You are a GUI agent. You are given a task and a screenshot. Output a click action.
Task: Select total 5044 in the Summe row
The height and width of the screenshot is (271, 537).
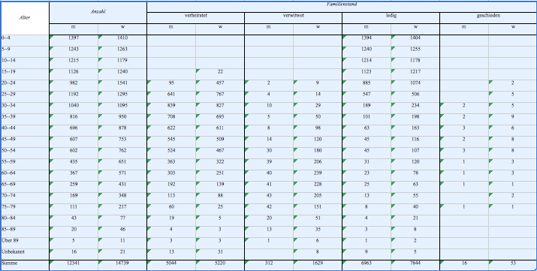coord(171,266)
